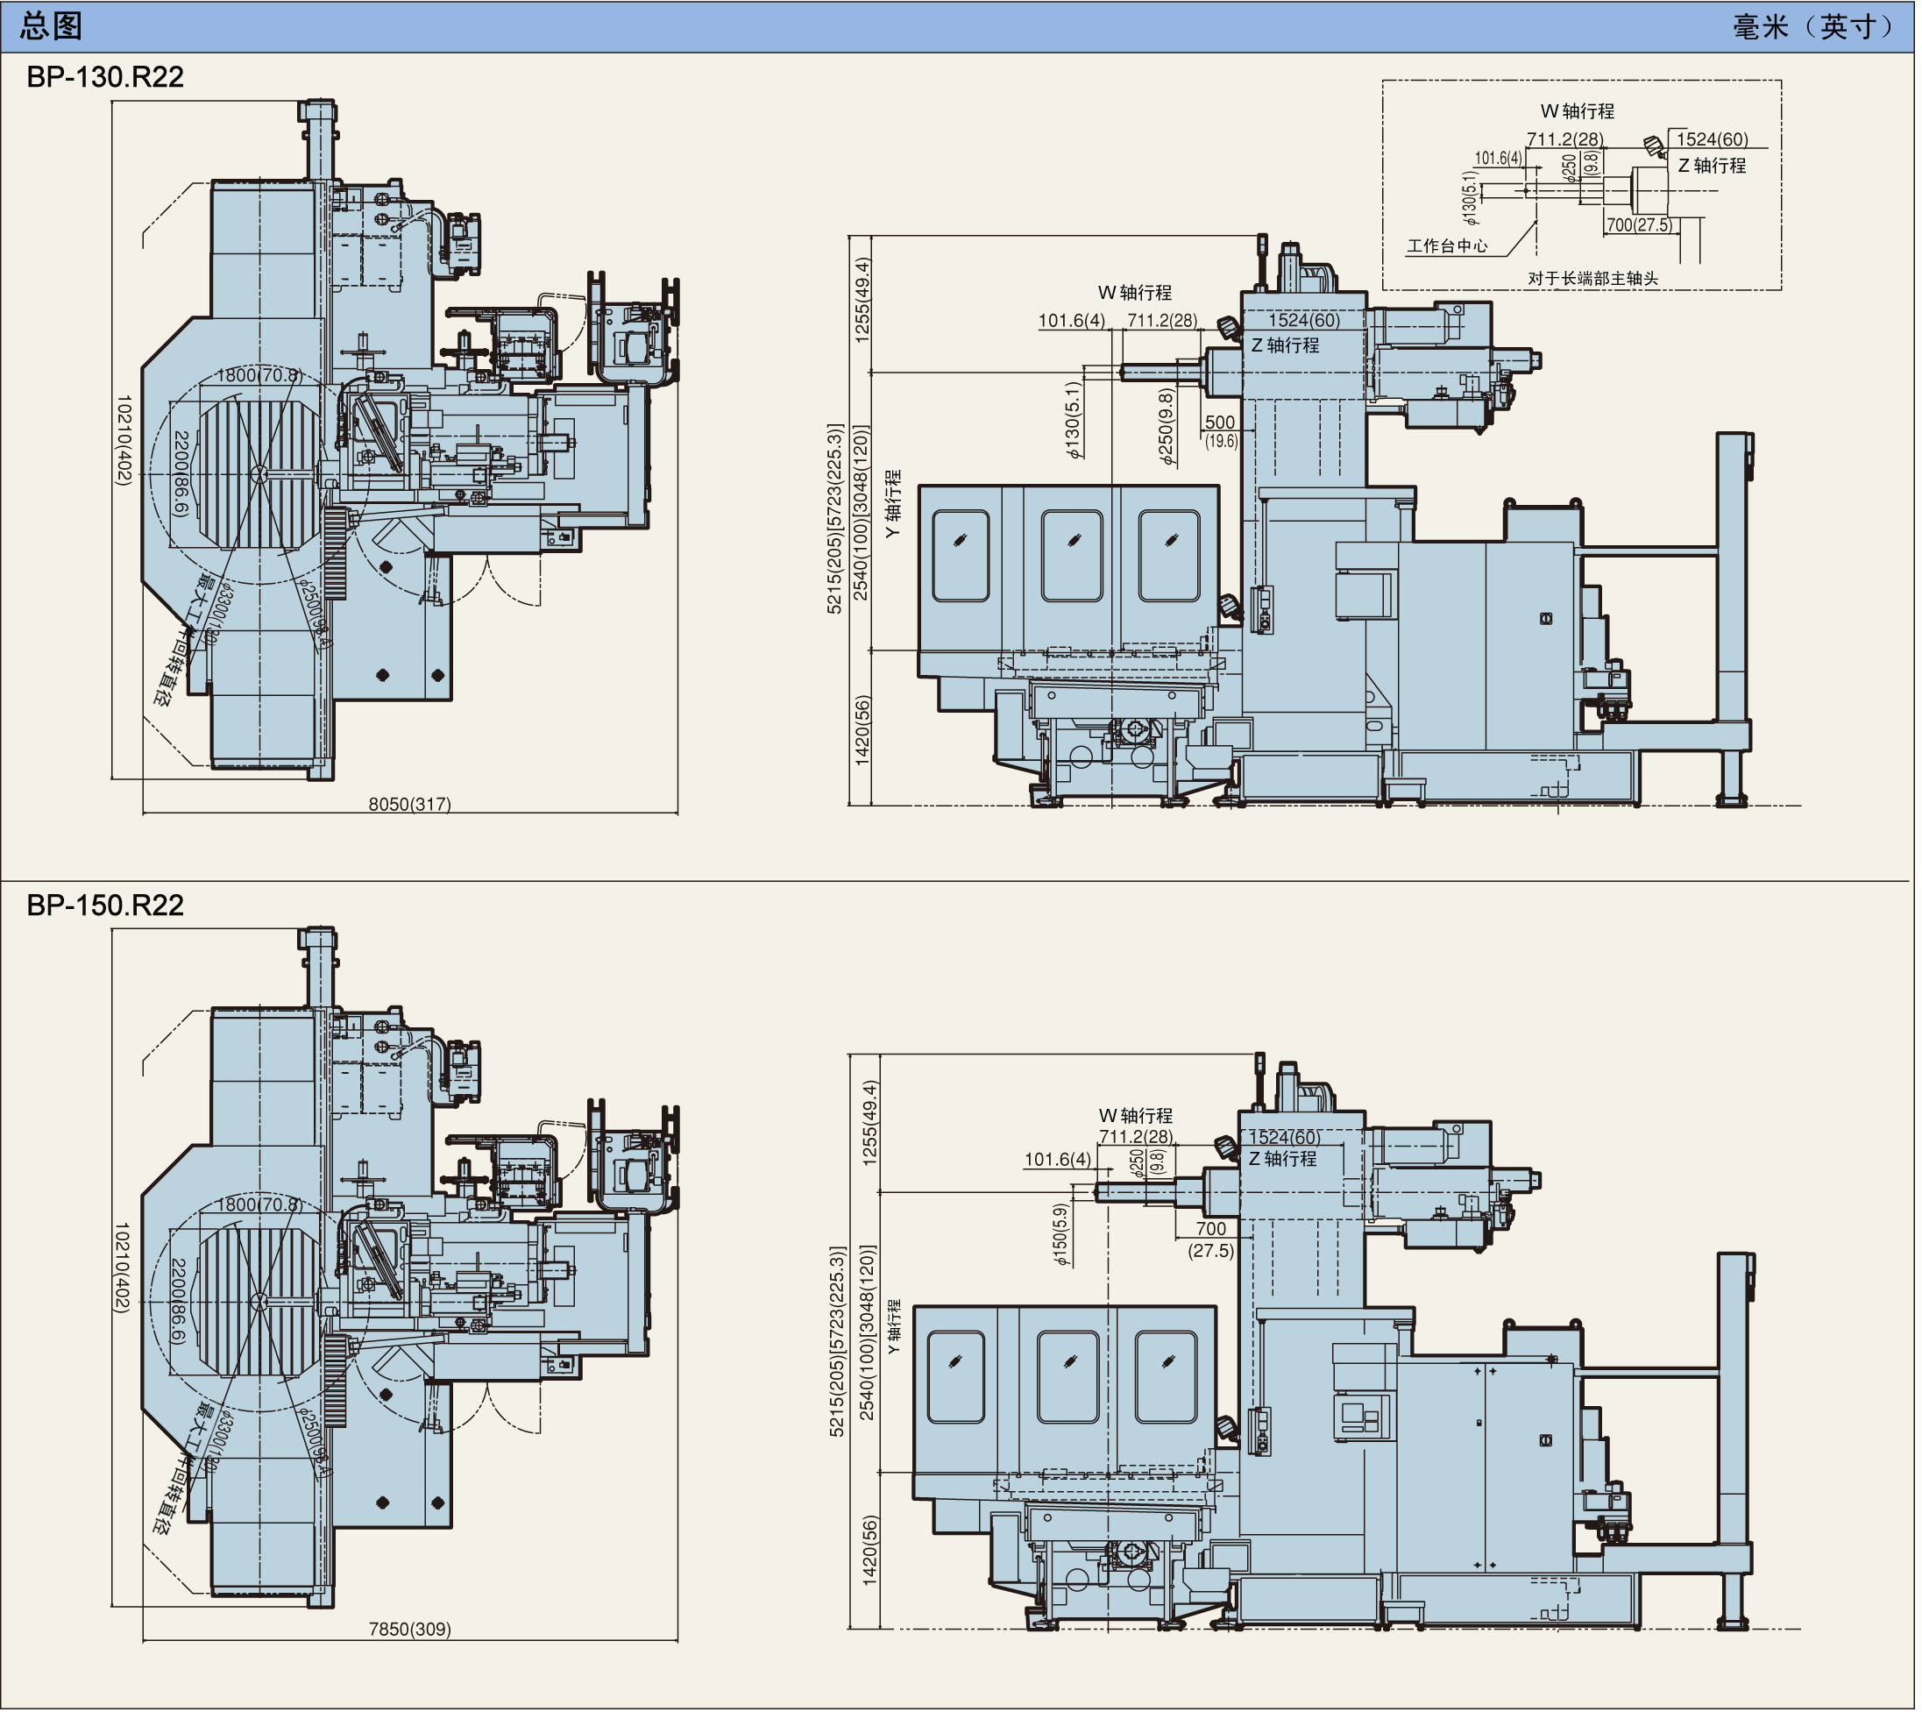Click 1420(56) height dimension in BP-150 side view
This screenshot has width=1922, height=1712.
click(x=872, y=1552)
